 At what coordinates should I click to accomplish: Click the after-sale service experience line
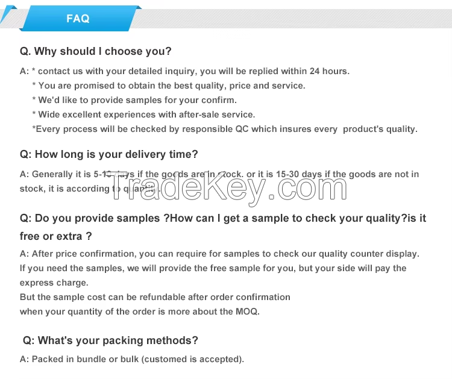143,114
